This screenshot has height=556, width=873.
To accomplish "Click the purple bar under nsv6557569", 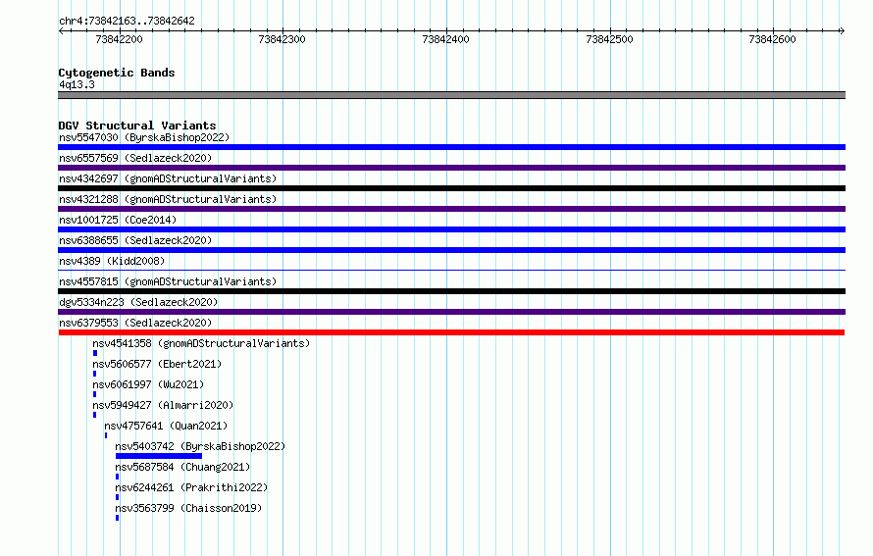I will [451, 168].
